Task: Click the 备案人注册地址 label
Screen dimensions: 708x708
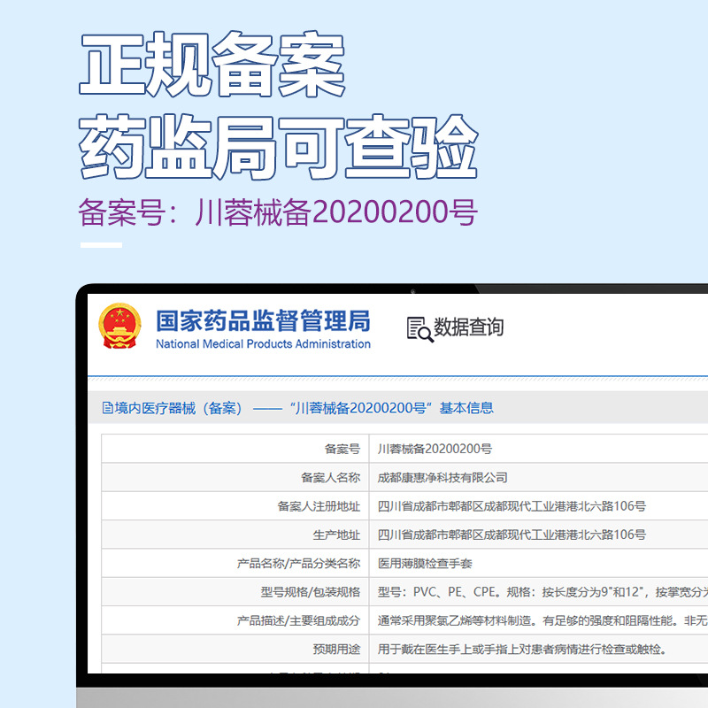Action: (x=319, y=506)
